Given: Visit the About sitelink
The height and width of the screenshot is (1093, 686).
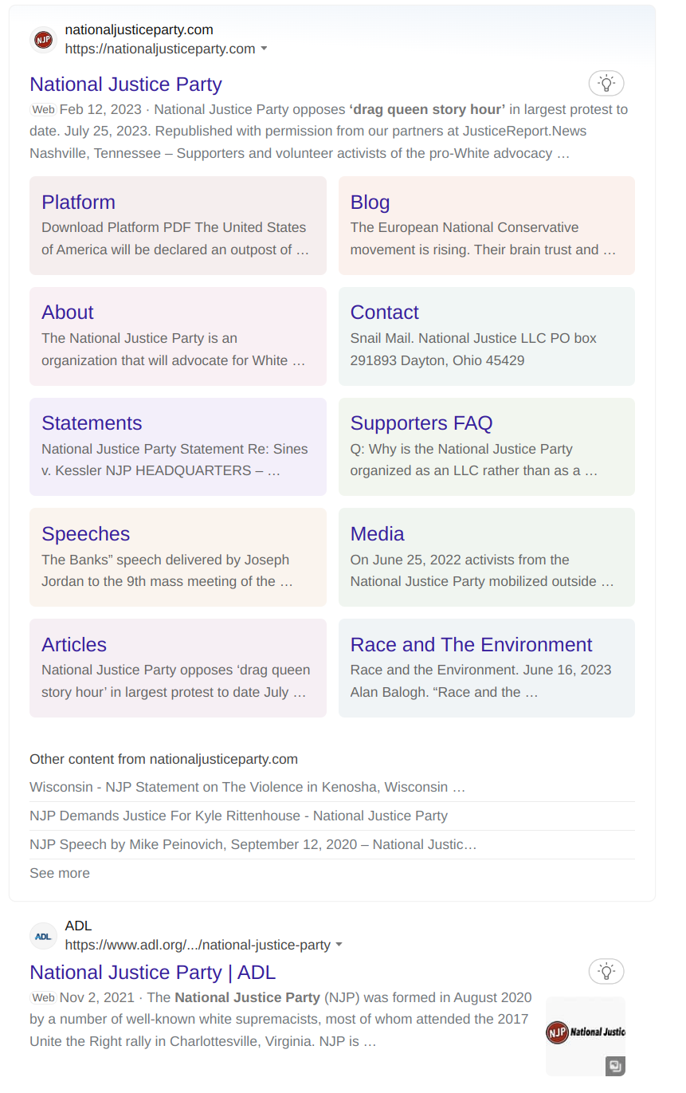Looking at the screenshot, I should (x=68, y=313).
